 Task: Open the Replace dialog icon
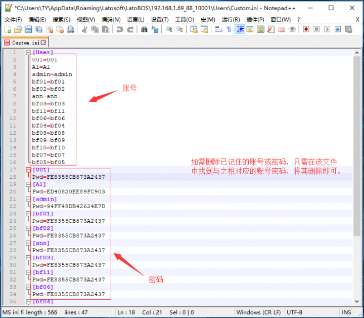point(155,29)
